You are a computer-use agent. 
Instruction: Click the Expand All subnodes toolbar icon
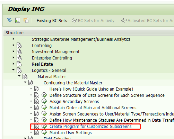pyautogui.click(x=9, y=20)
